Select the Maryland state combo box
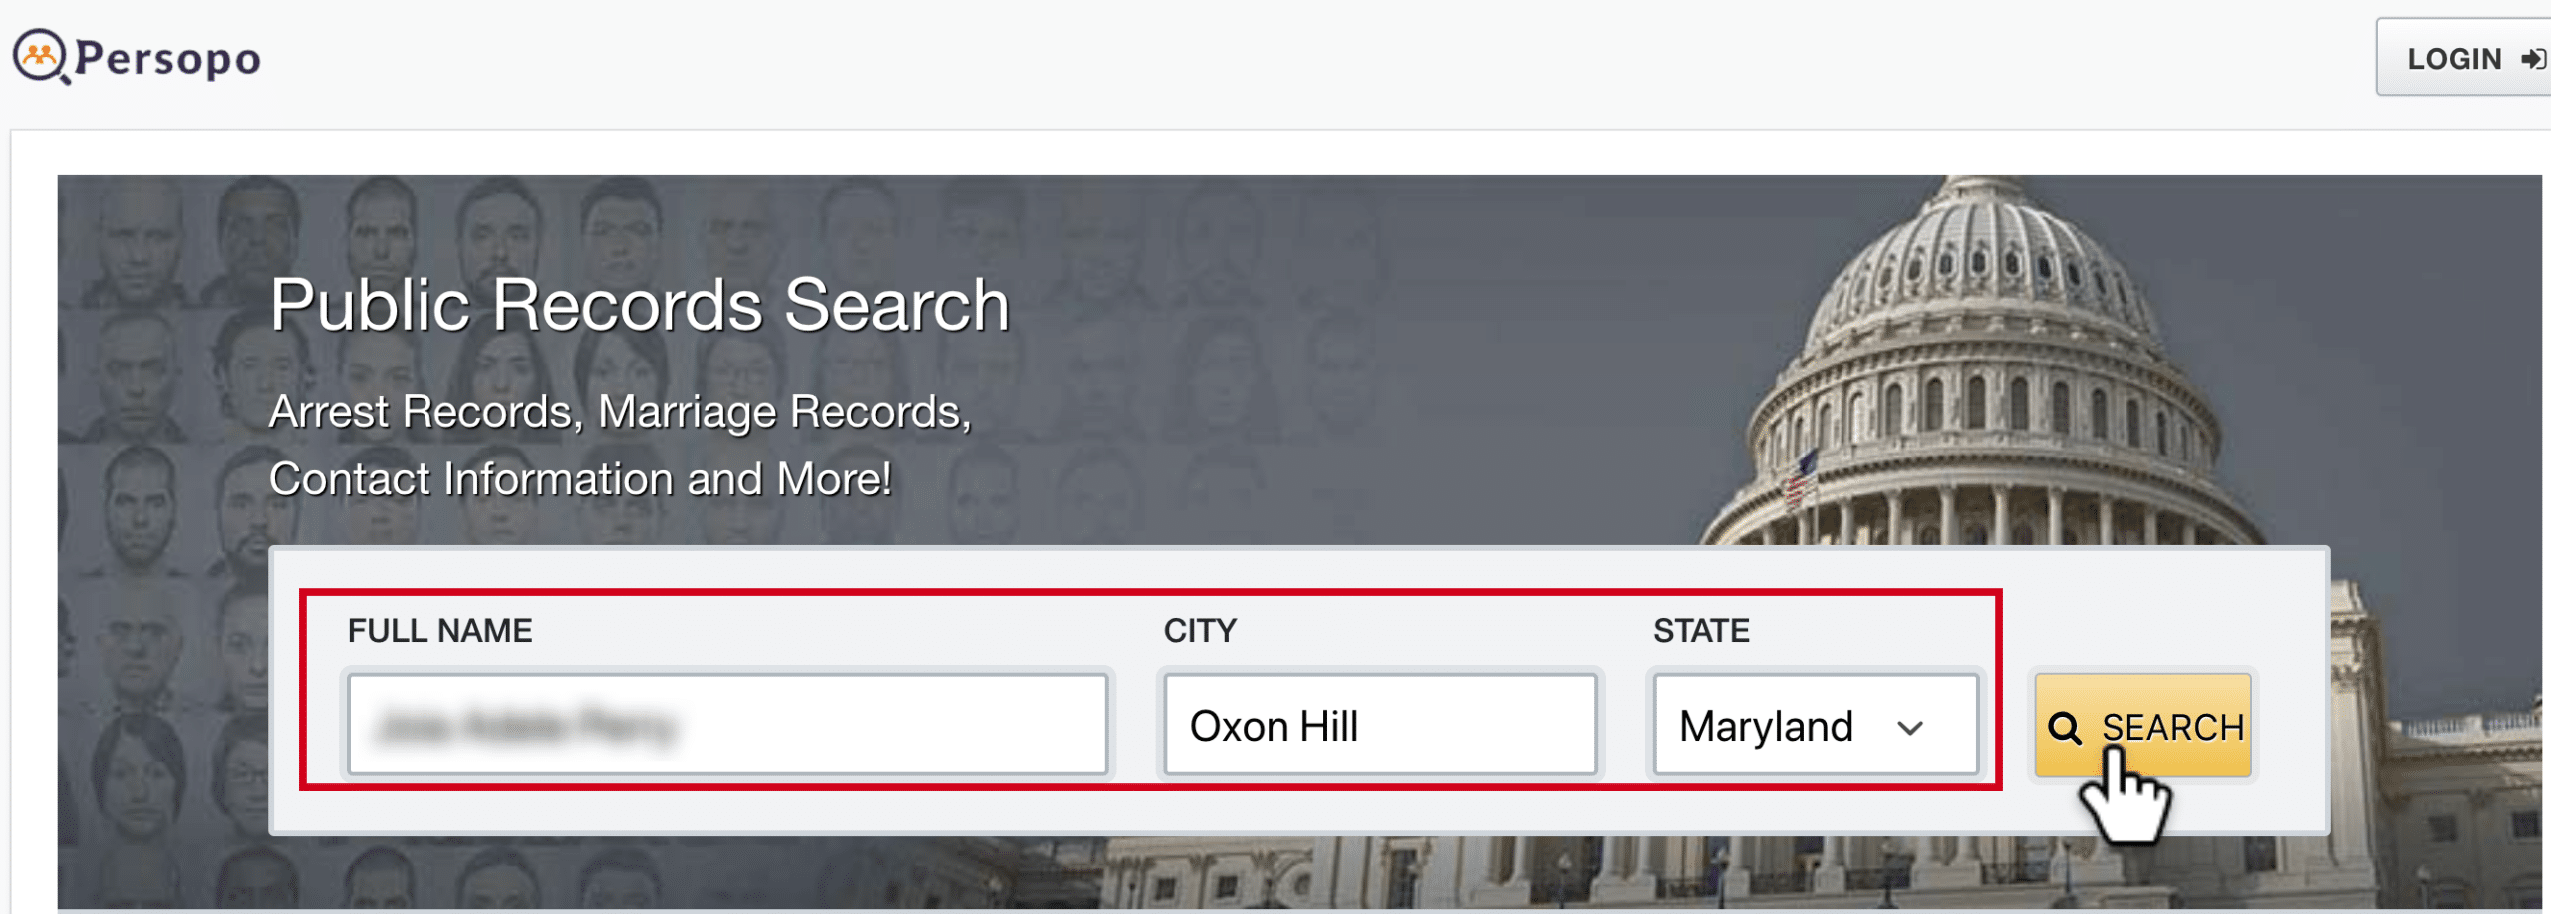The height and width of the screenshot is (914, 2551). (1816, 725)
